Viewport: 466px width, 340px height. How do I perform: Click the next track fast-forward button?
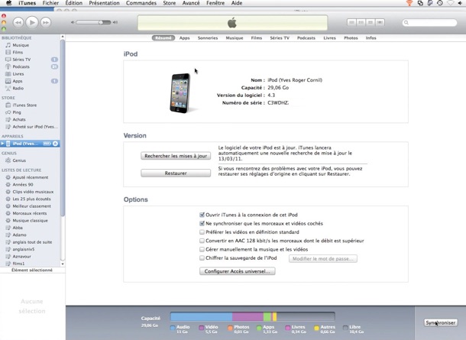pos(46,23)
